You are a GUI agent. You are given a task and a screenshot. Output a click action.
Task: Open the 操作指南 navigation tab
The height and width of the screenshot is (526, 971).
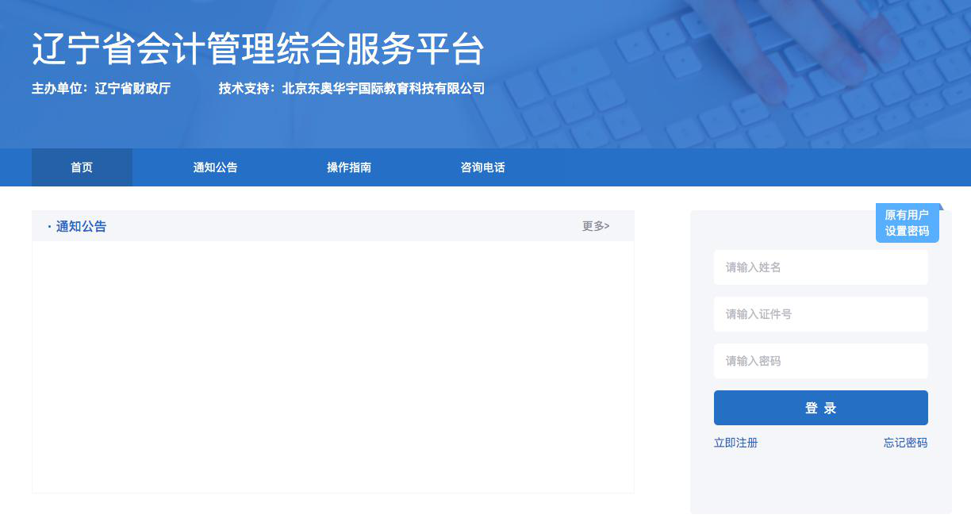tap(349, 167)
